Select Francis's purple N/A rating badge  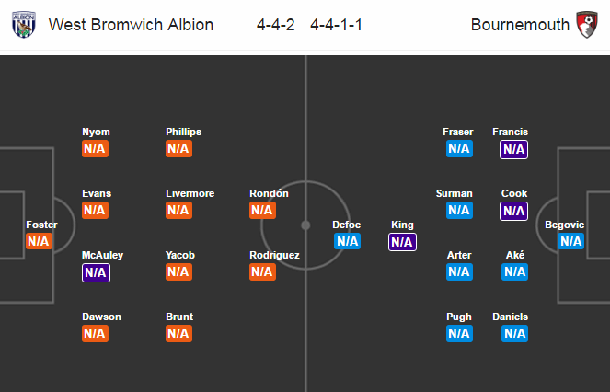[514, 149]
